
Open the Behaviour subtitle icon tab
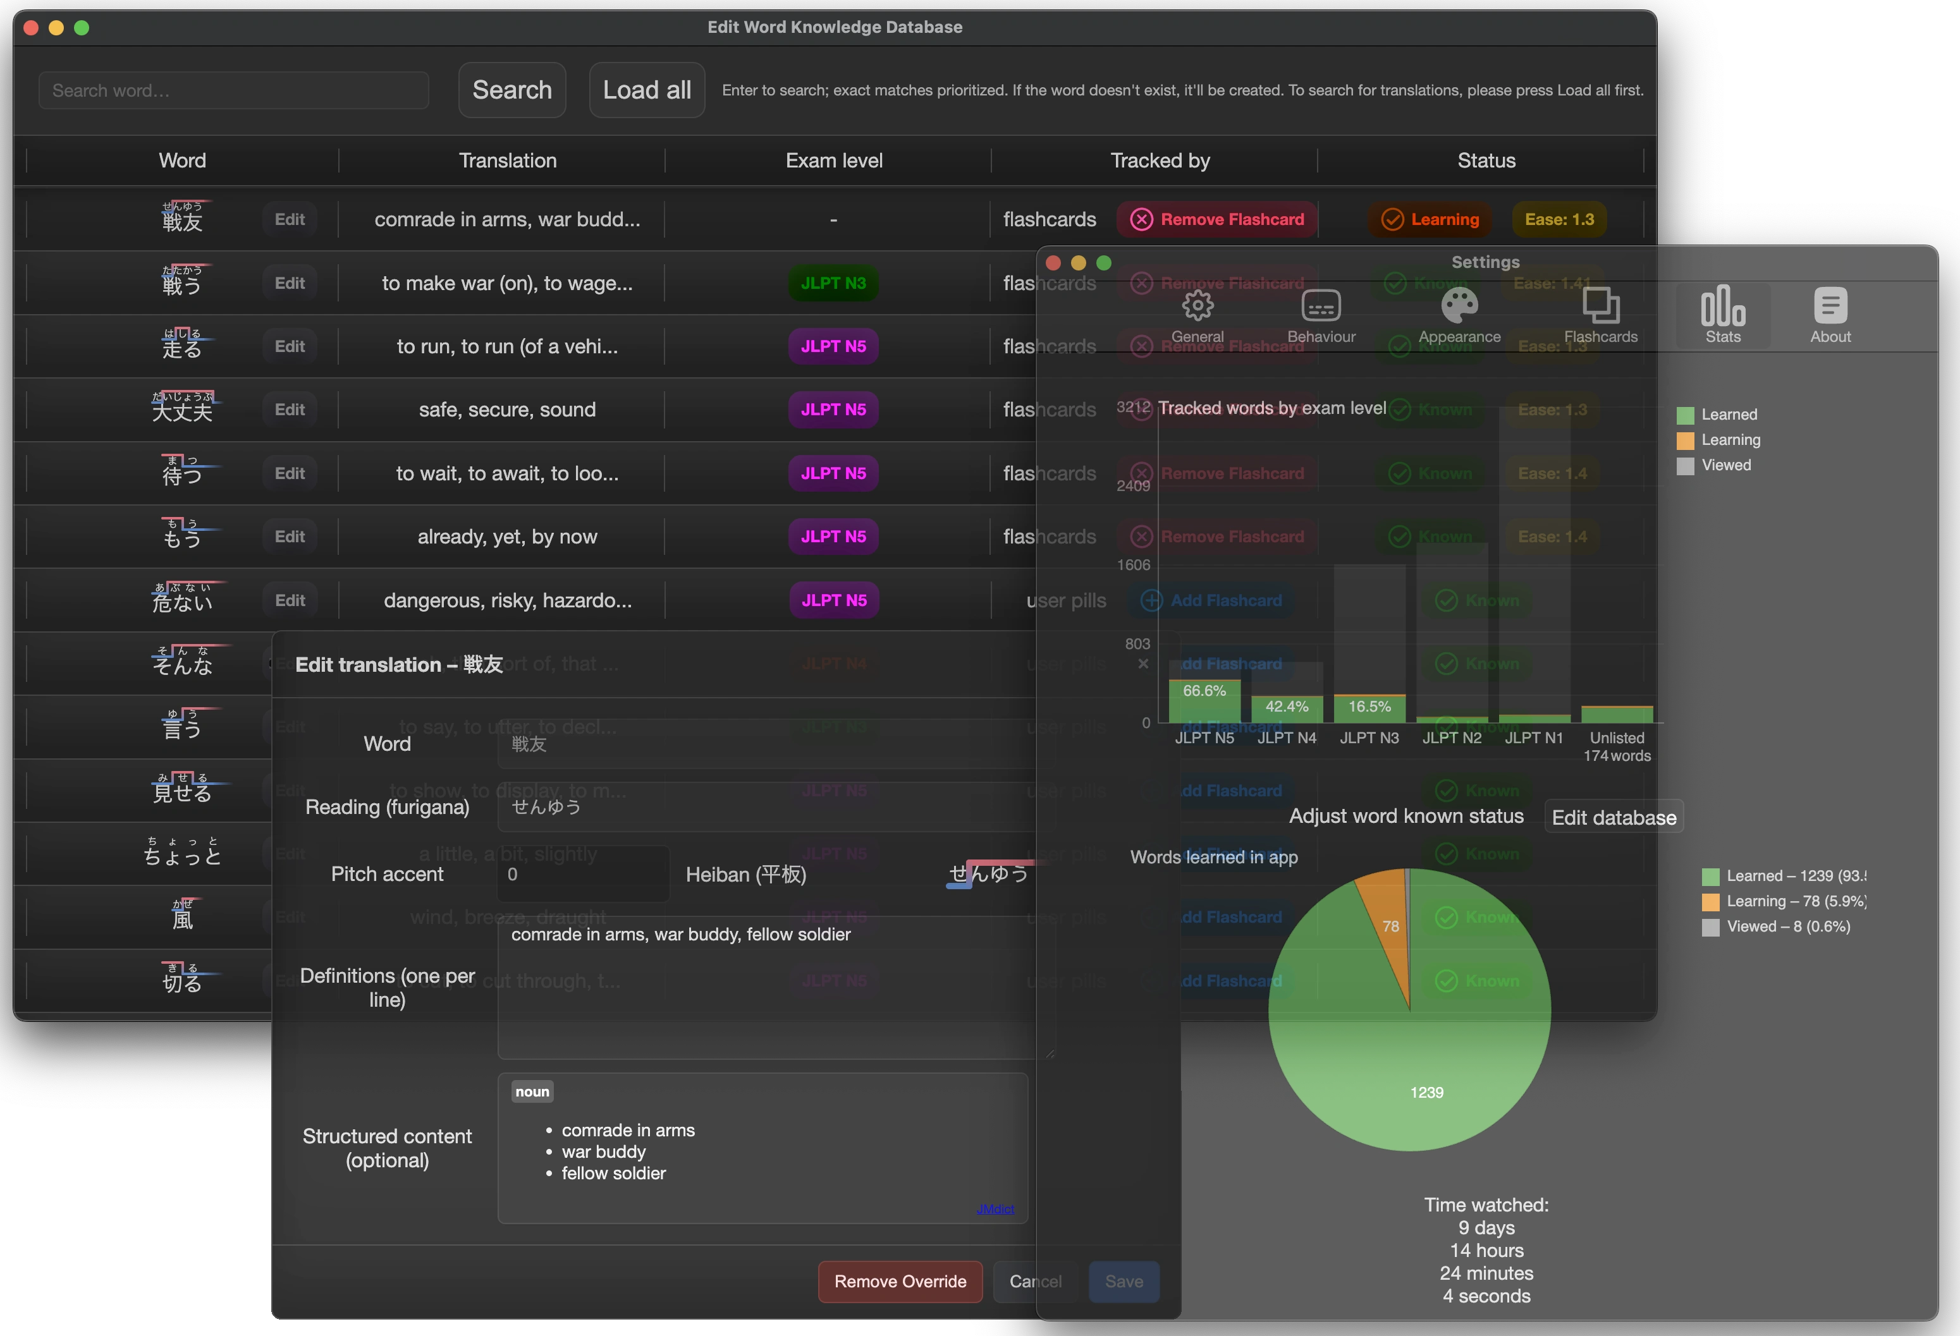(x=1321, y=307)
